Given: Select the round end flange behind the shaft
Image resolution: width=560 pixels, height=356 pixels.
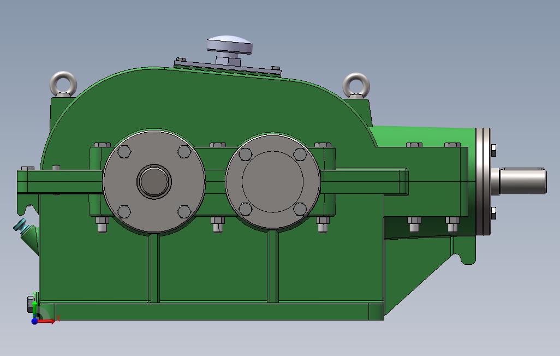Looking at the screenshot, I should pyautogui.click(x=483, y=182).
